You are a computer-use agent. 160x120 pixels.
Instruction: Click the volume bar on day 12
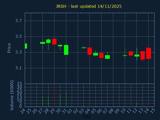point(136,104)
